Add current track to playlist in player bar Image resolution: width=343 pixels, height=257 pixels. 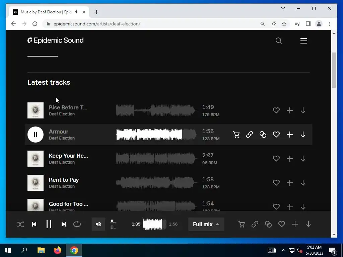click(x=295, y=224)
